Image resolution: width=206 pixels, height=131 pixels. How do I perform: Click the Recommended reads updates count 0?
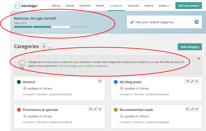121,116
